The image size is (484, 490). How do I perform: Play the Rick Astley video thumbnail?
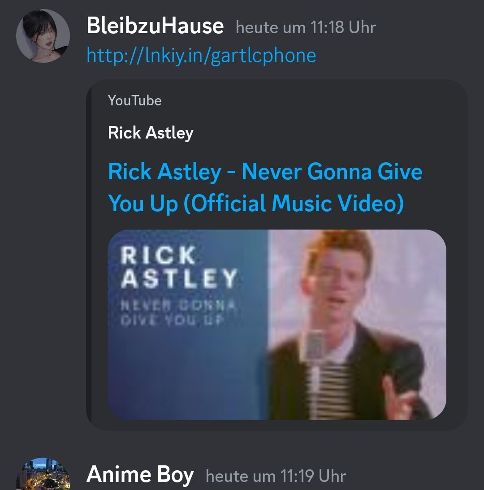pyautogui.click(x=277, y=325)
